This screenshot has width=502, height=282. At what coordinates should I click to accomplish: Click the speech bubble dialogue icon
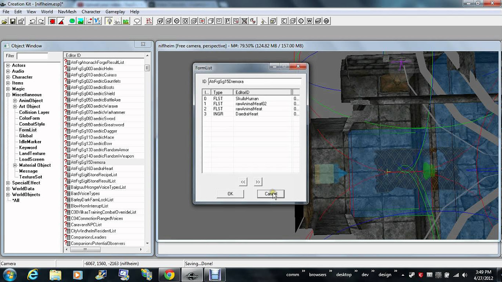pyautogui.click(x=137, y=21)
